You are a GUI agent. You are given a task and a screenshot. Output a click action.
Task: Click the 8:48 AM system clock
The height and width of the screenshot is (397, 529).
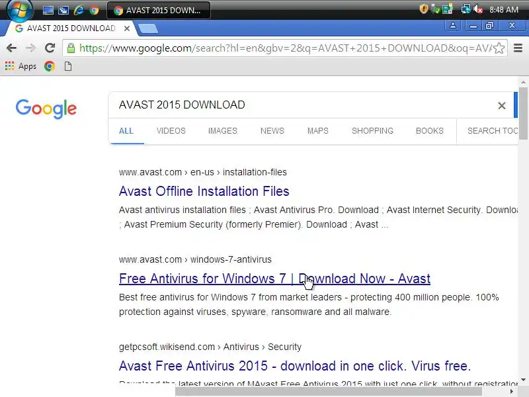point(504,10)
